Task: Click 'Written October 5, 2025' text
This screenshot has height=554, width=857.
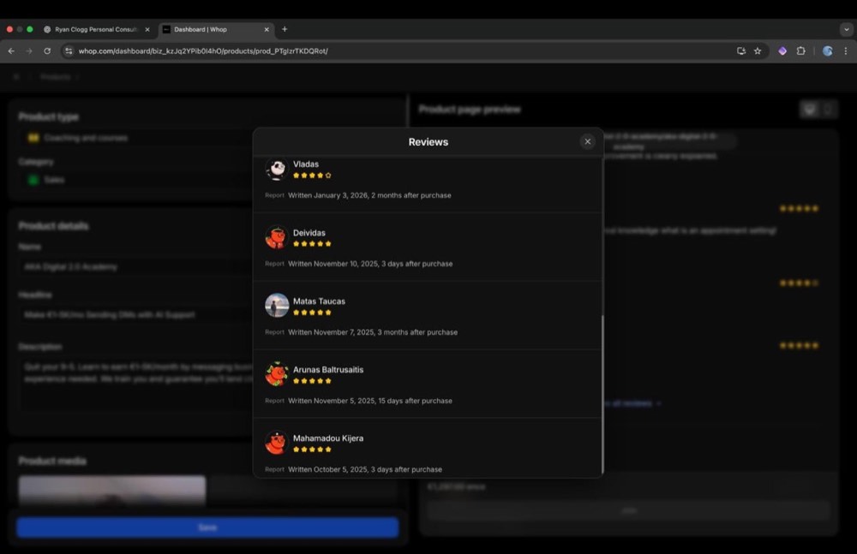Action: [x=327, y=468]
